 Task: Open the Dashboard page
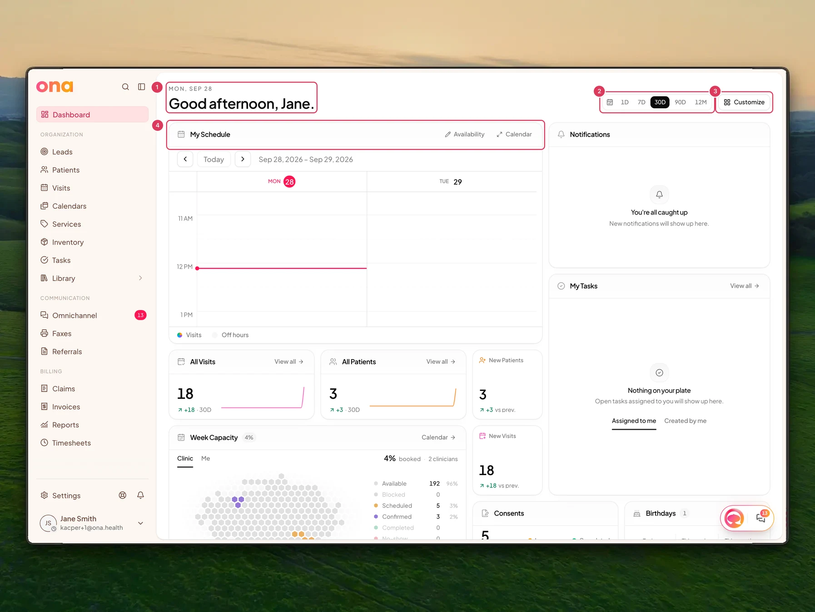tap(92, 115)
